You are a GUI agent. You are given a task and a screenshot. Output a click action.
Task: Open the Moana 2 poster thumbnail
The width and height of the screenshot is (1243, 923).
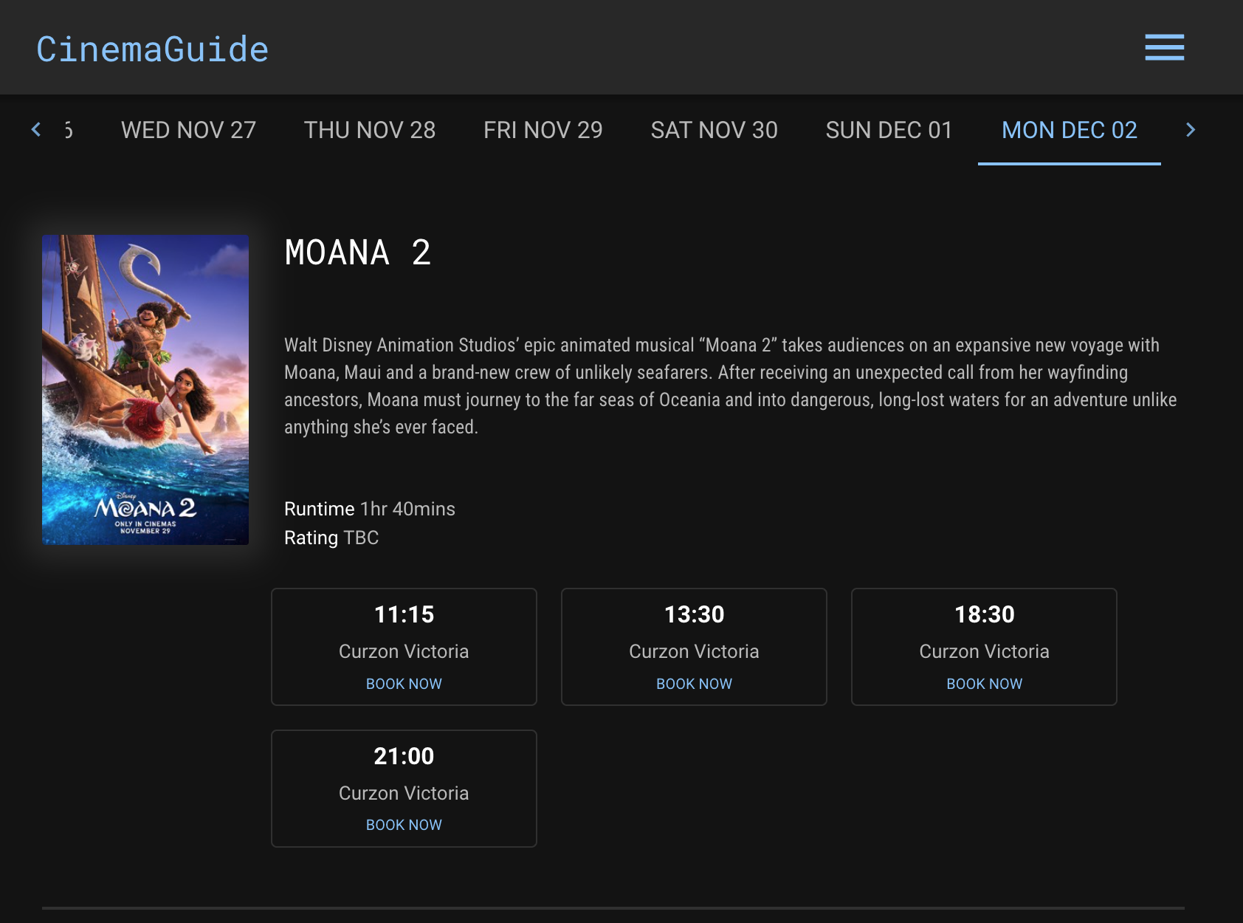(x=145, y=390)
